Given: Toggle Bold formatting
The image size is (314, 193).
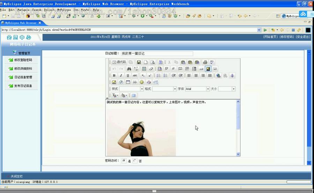Looking at the screenshot, I should pos(114,75).
